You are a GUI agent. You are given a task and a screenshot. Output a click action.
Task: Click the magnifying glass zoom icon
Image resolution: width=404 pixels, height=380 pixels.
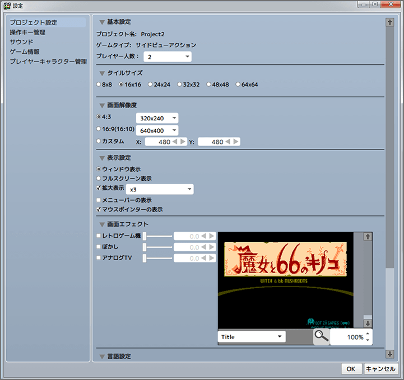point(321,336)
